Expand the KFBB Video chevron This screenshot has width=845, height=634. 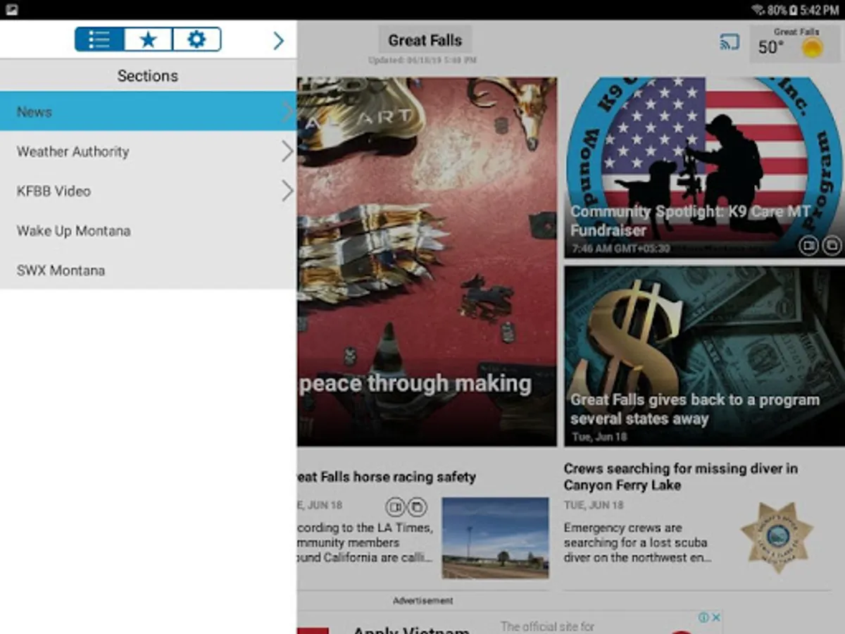click(287, 191)
